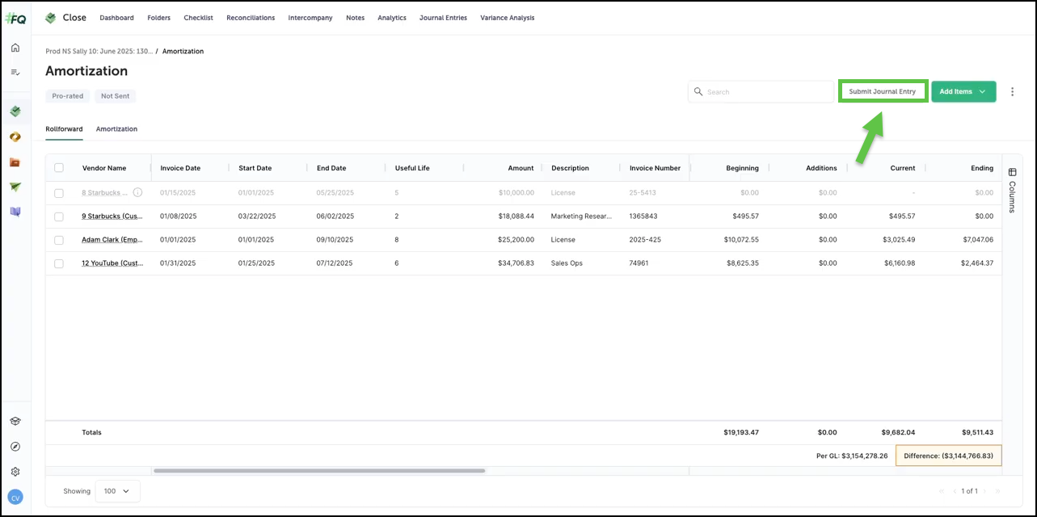This screenshot has height=517, width=1037.
Task: Click the graduation cap icon in the sidebar
Action: point(15,422)
